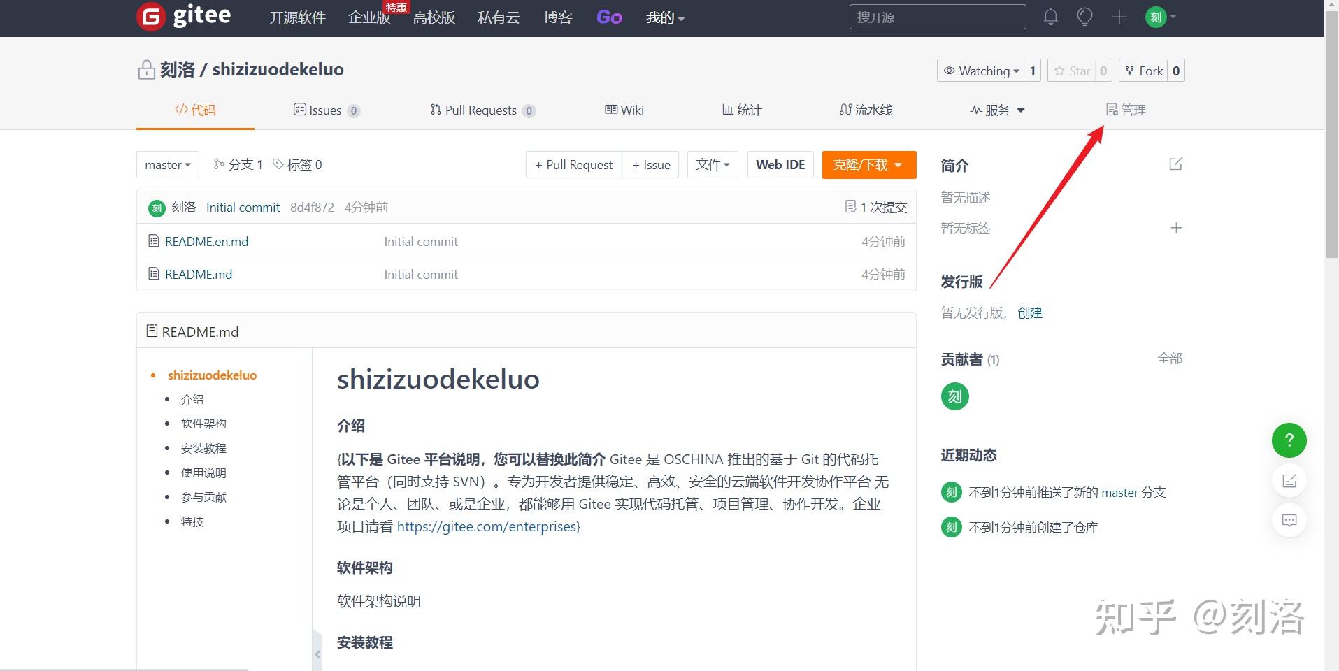Jump to 安装教程 in README outline
Viewport: 1339px width, 671px height.
tap(203, 448)
